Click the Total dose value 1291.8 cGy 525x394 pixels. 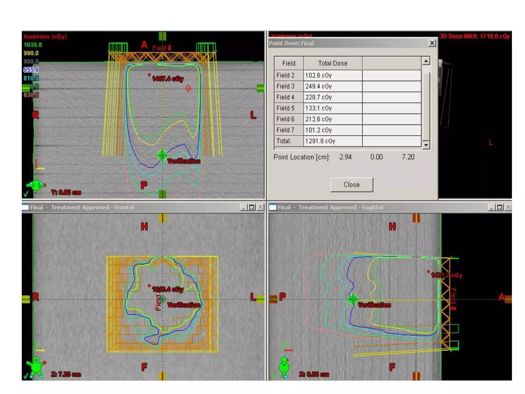(x=333, y=141)
